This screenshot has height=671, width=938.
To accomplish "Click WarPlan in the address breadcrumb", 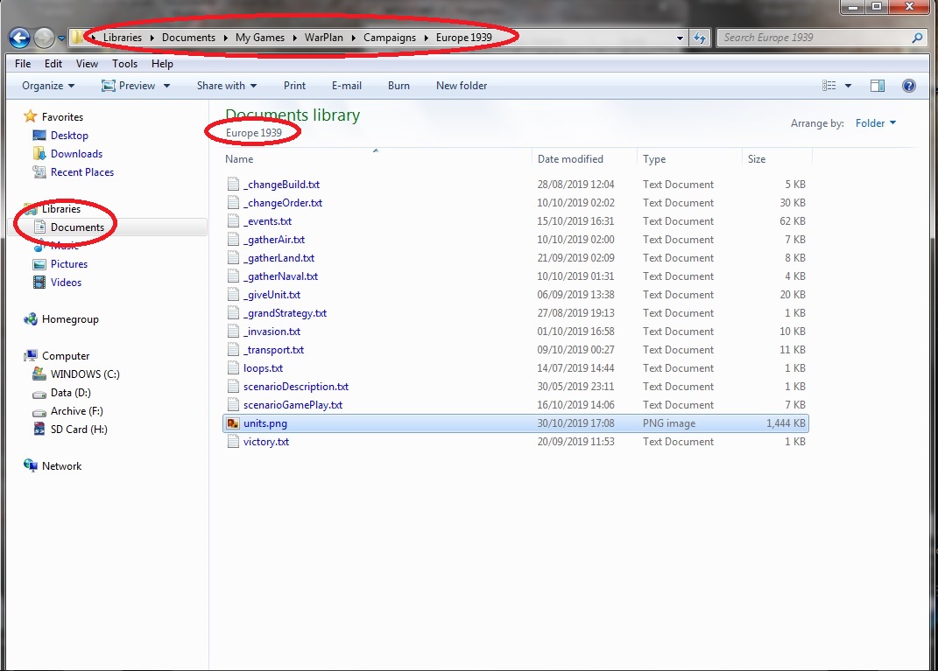I will pos(324,38).
